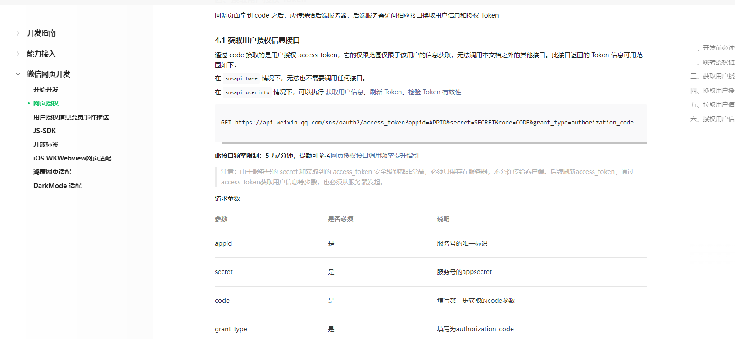
Task: Jump to 四、换取用户授 outline entry
Action: click(712, 91)
